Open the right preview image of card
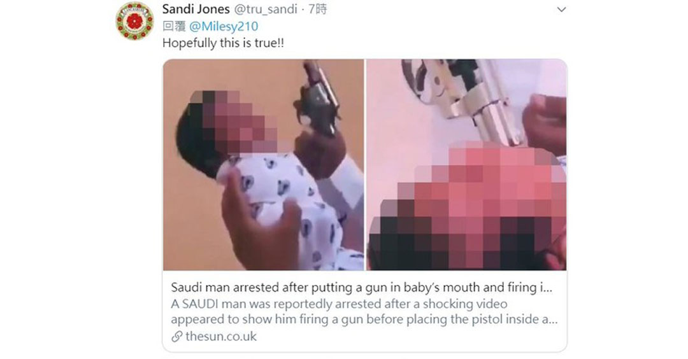The width and height of the screenshot is (688, 359). 466,165
